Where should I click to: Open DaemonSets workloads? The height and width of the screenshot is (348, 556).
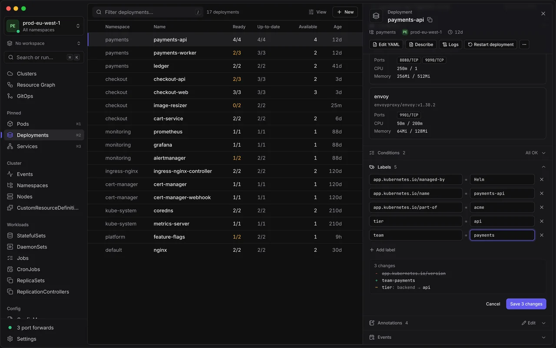(43, 247)
